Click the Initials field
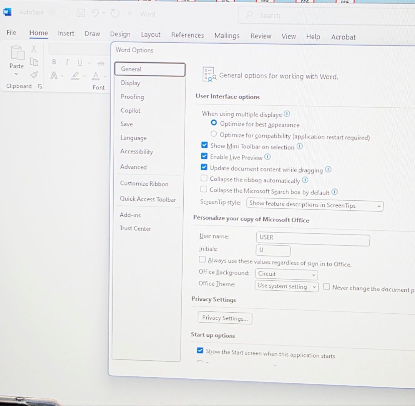Viewport: 415px width, 406px height. tap(273, 250)
